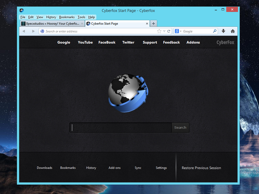Open the Bookmarks menu
Image resolution: width=259 pixels, height=194 pixels.
point(67,17)
